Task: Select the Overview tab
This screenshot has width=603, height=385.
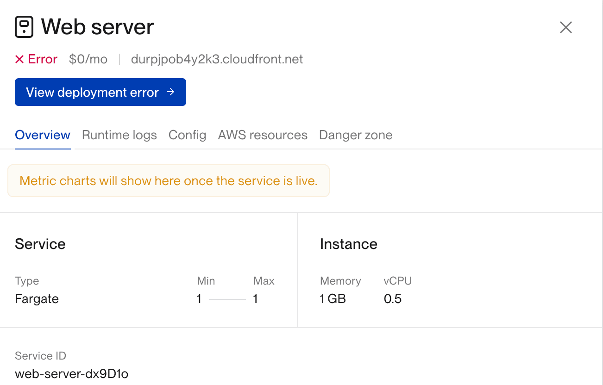Action: point(43,135)
